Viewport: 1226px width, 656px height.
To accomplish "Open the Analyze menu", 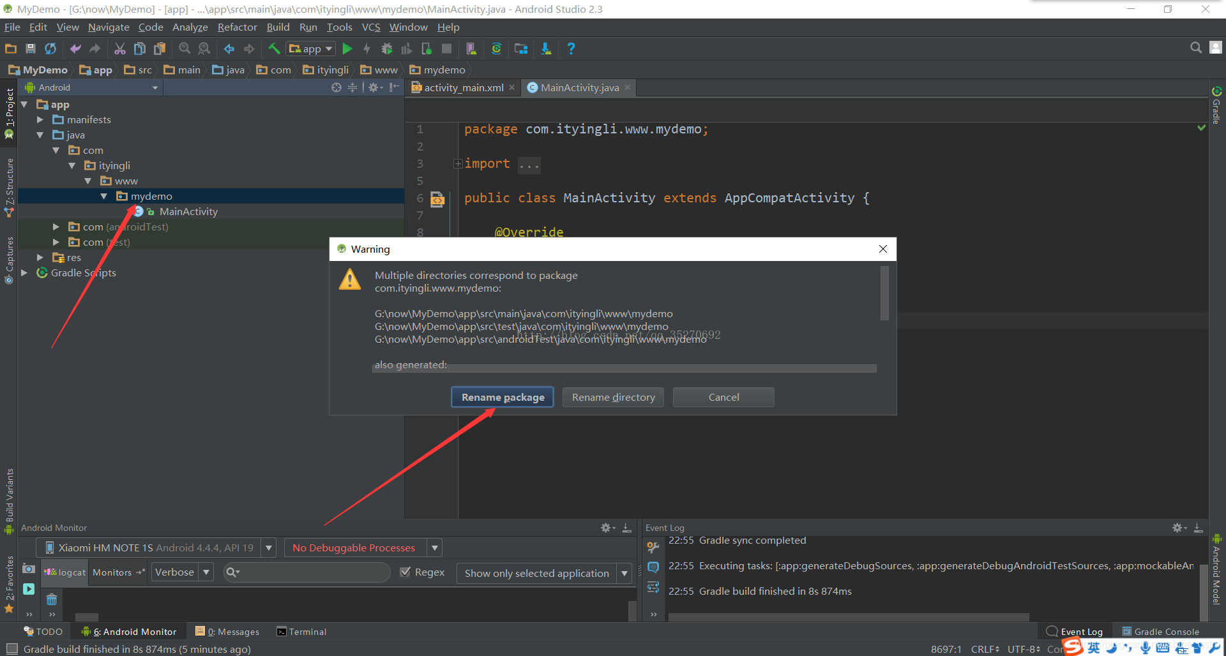I will pyautogui.click(x=190, y=27).
